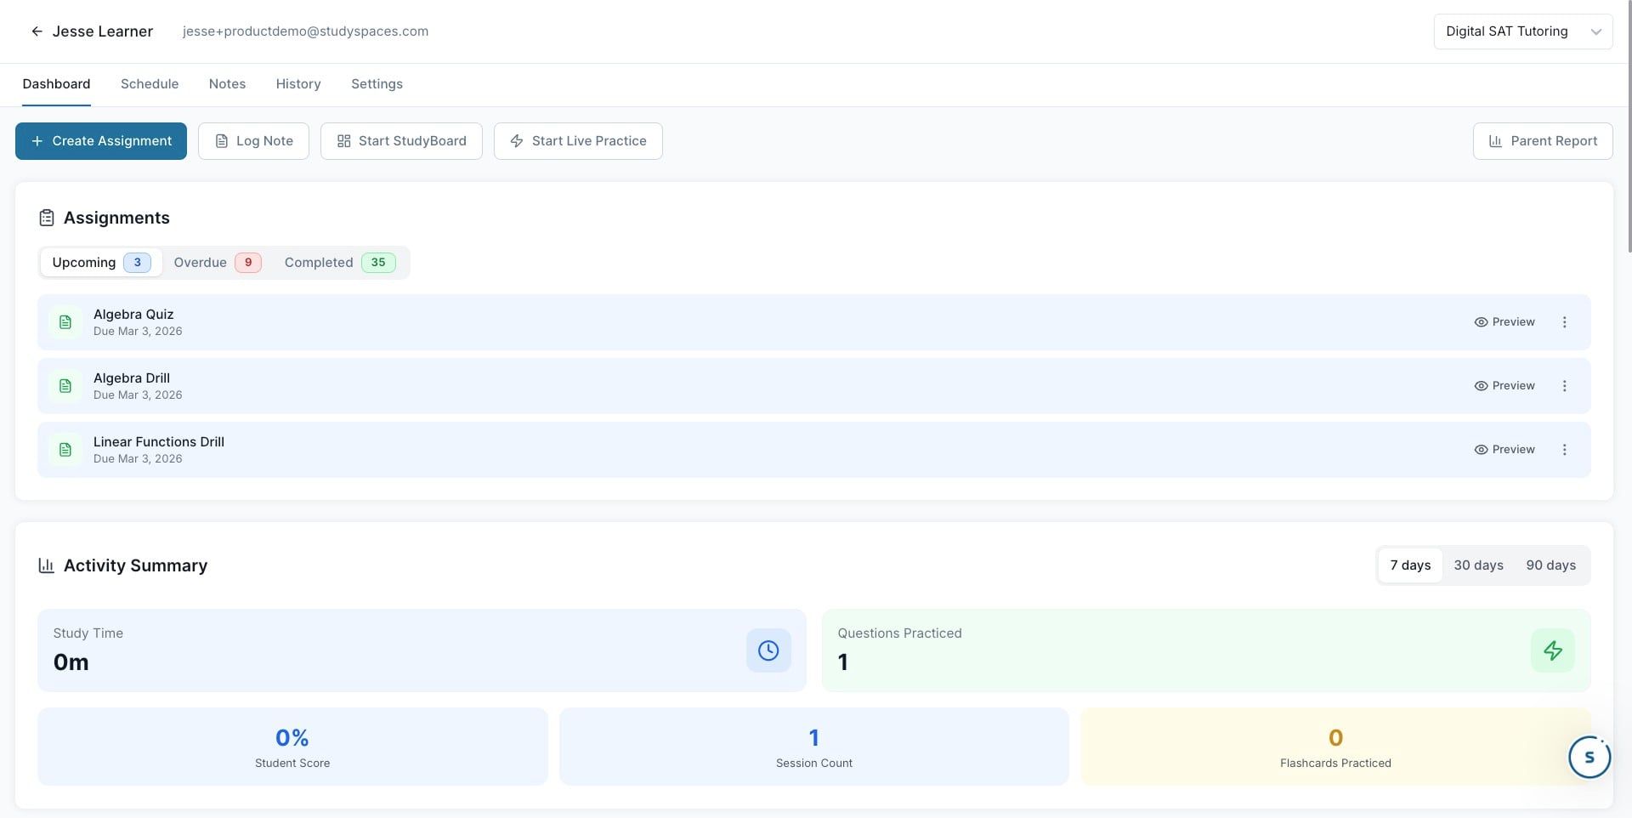
Task: Click the Study Time 0m value
Action: click(71, 662)
